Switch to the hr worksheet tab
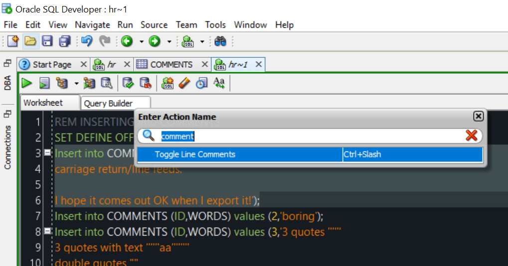Image resolution: width=508 pixels, height=266 pixels. coord(112,65)
